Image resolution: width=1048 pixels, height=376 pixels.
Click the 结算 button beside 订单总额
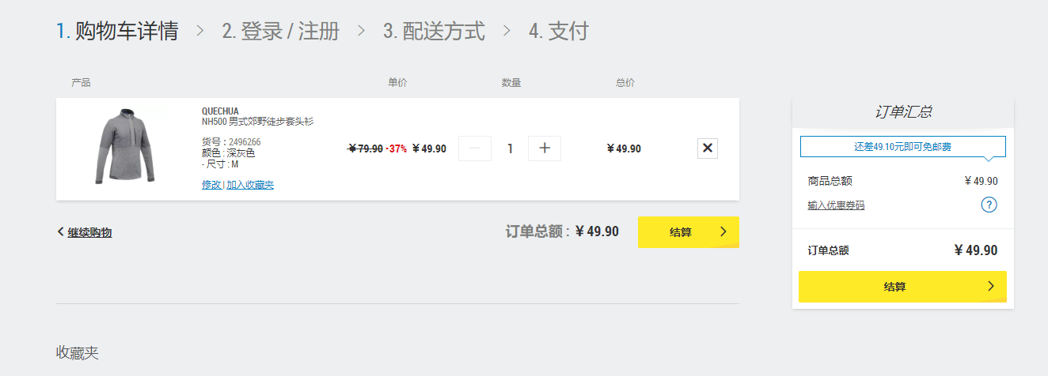click(x=689, y=232)
